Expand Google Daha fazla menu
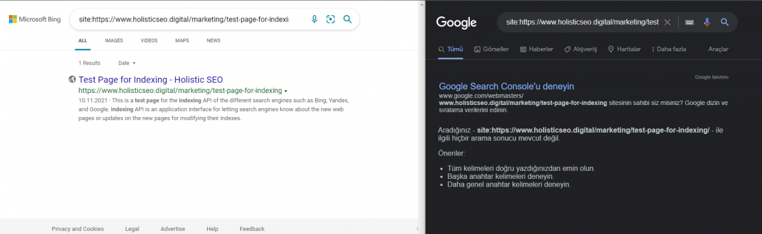The height and width of the screenshot is (234, 762). [669, 49]
